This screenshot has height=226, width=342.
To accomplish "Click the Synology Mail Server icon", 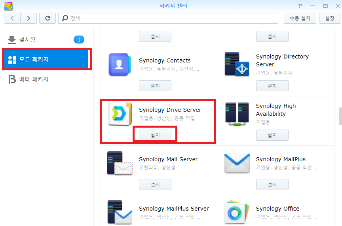I will [x=120, y=163].
